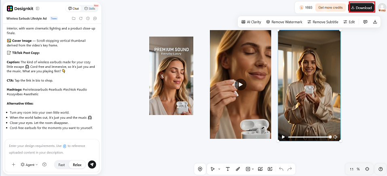Click the credits coin icon
Image resolution: width=387 pixels, height=176 pixels.
(301, 8)
